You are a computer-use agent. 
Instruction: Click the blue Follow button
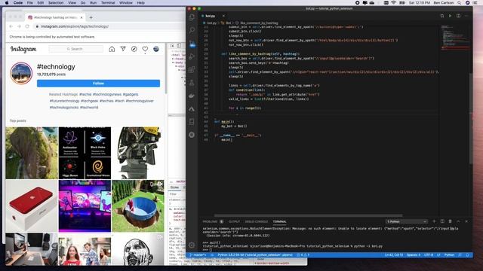(98, 84)
